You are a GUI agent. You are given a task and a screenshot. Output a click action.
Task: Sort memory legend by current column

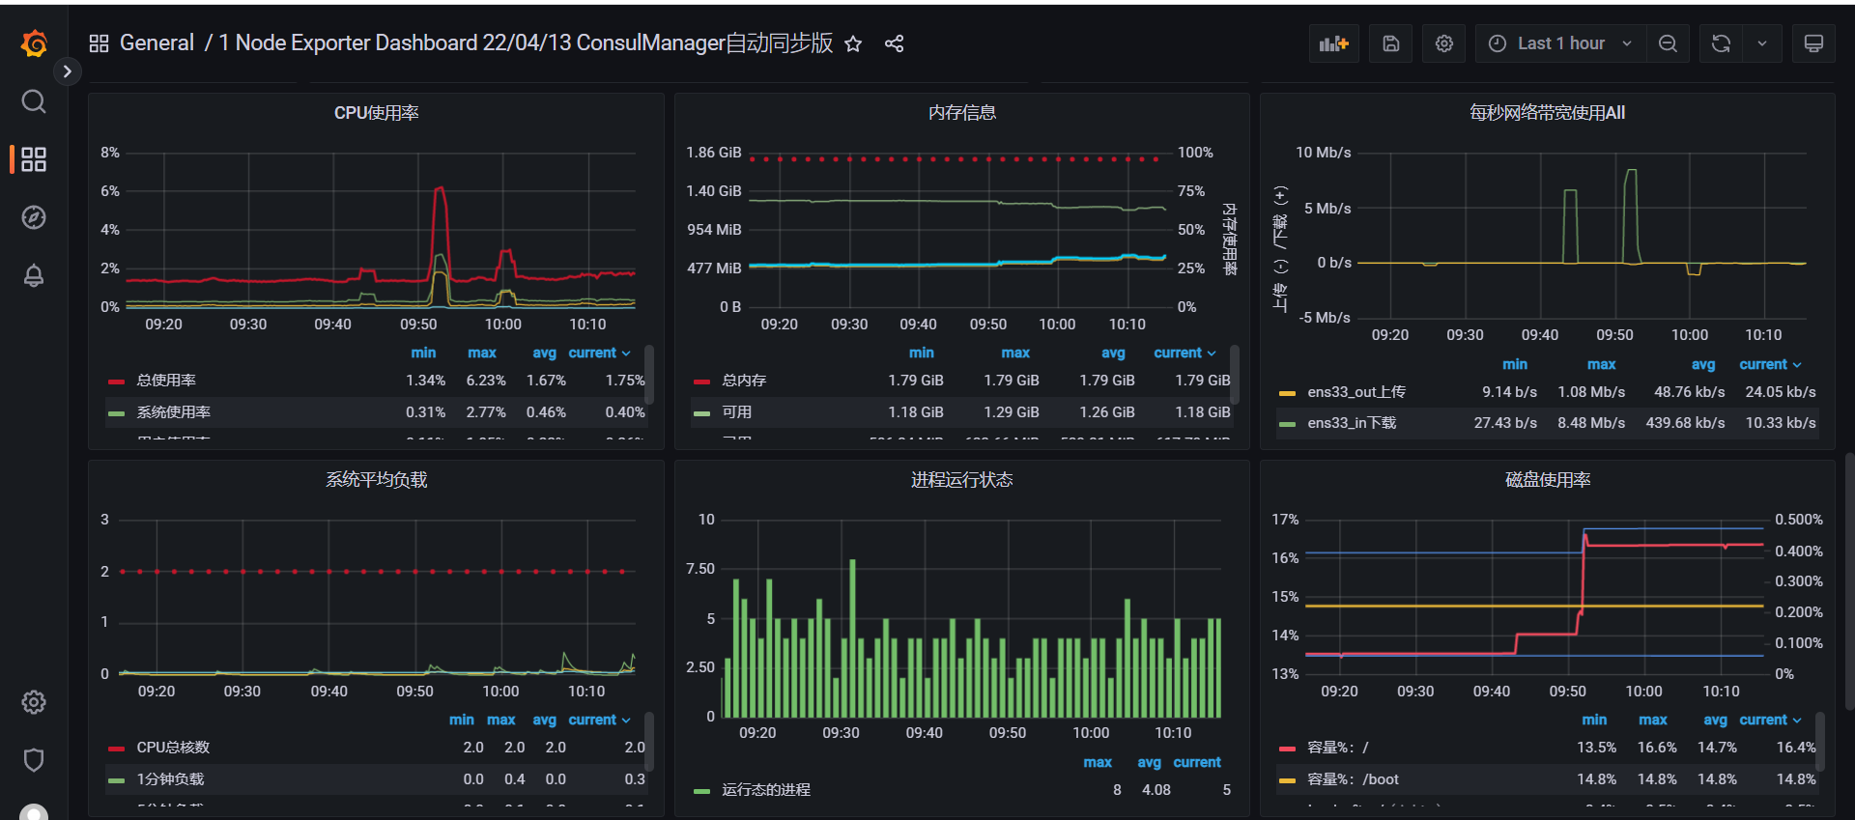coord(1184,353)
